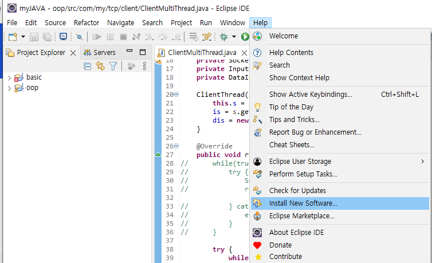Select the oop project in tree

point(32,88)
